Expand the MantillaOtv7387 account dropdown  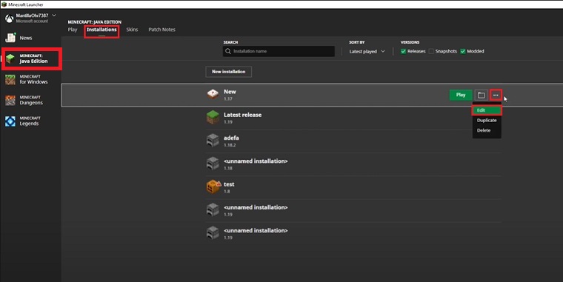coord(54,16)
